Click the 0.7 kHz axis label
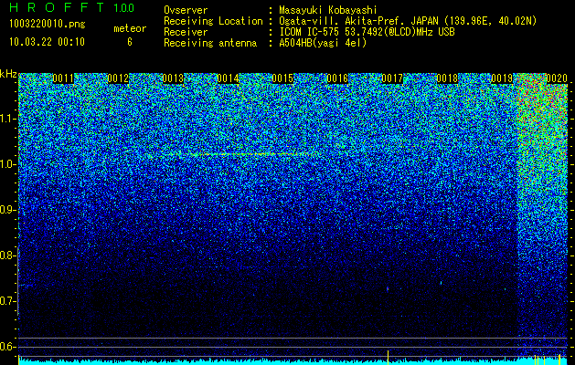Viewport: 575px width, 365px height. [8, 301]
